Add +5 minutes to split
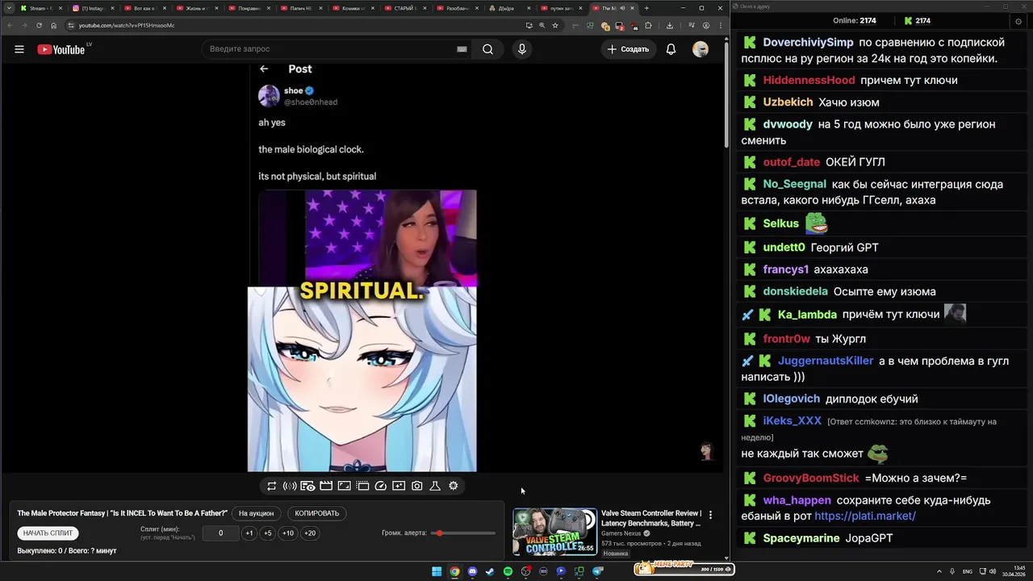 coord(268,533)
